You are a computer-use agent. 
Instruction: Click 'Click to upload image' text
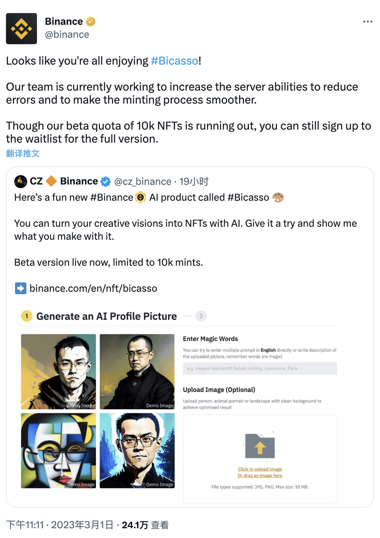point(260,469)
